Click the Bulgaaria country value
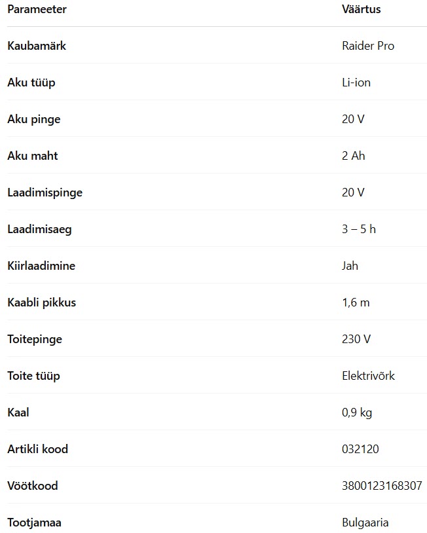Viewport: 427px width, 533px height. (x=365, y=523)
